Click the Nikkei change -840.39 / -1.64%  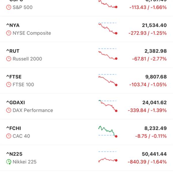pos(147,162)
